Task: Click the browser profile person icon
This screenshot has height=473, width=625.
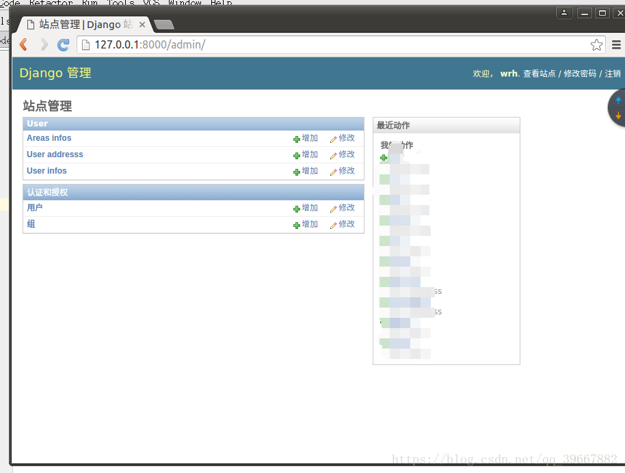Action: point(564,13)
